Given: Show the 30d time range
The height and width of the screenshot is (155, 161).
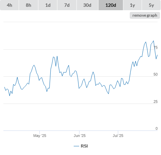Looking at the screenshot, I should 87,5.
